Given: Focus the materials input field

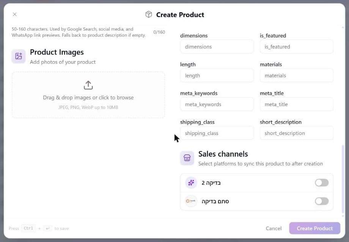Looking at the screenshot, I should [x=297, y=75].
